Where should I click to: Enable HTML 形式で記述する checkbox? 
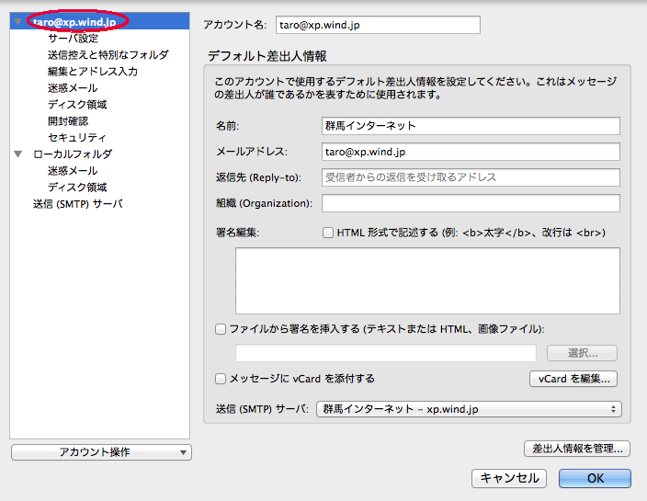pos(328,233)
